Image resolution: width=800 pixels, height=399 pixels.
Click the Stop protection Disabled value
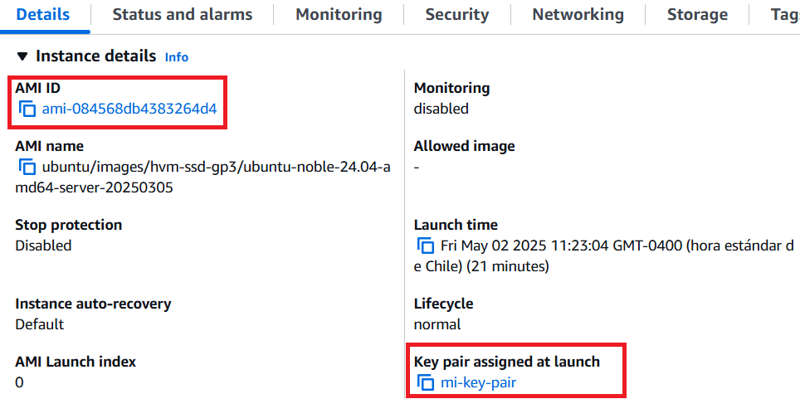coord(43,246)
